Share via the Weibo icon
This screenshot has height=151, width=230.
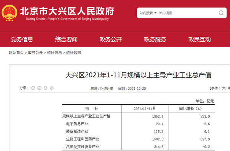point(39,88)
